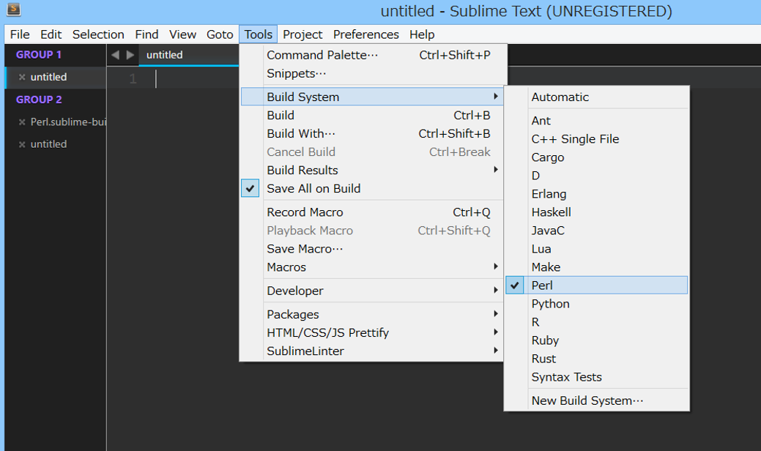Open the Selection menu
The height and width of the screenshot is (451, 761).
point(98,34)
